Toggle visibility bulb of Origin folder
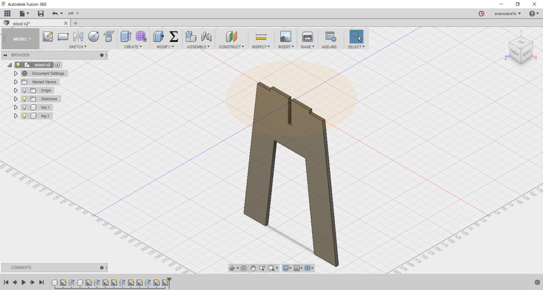This screenshot has width=543, height=290. point(24,90)
